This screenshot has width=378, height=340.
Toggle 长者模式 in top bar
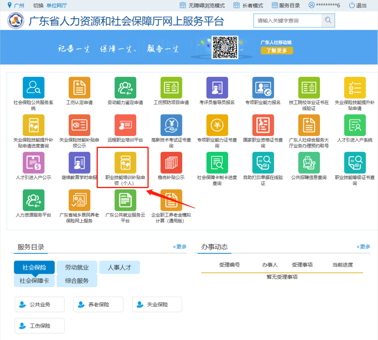coord(248,6)
